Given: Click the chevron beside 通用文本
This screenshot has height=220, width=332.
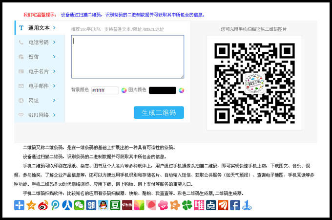Looking at the screenshot, I should [x=54, y=28].
